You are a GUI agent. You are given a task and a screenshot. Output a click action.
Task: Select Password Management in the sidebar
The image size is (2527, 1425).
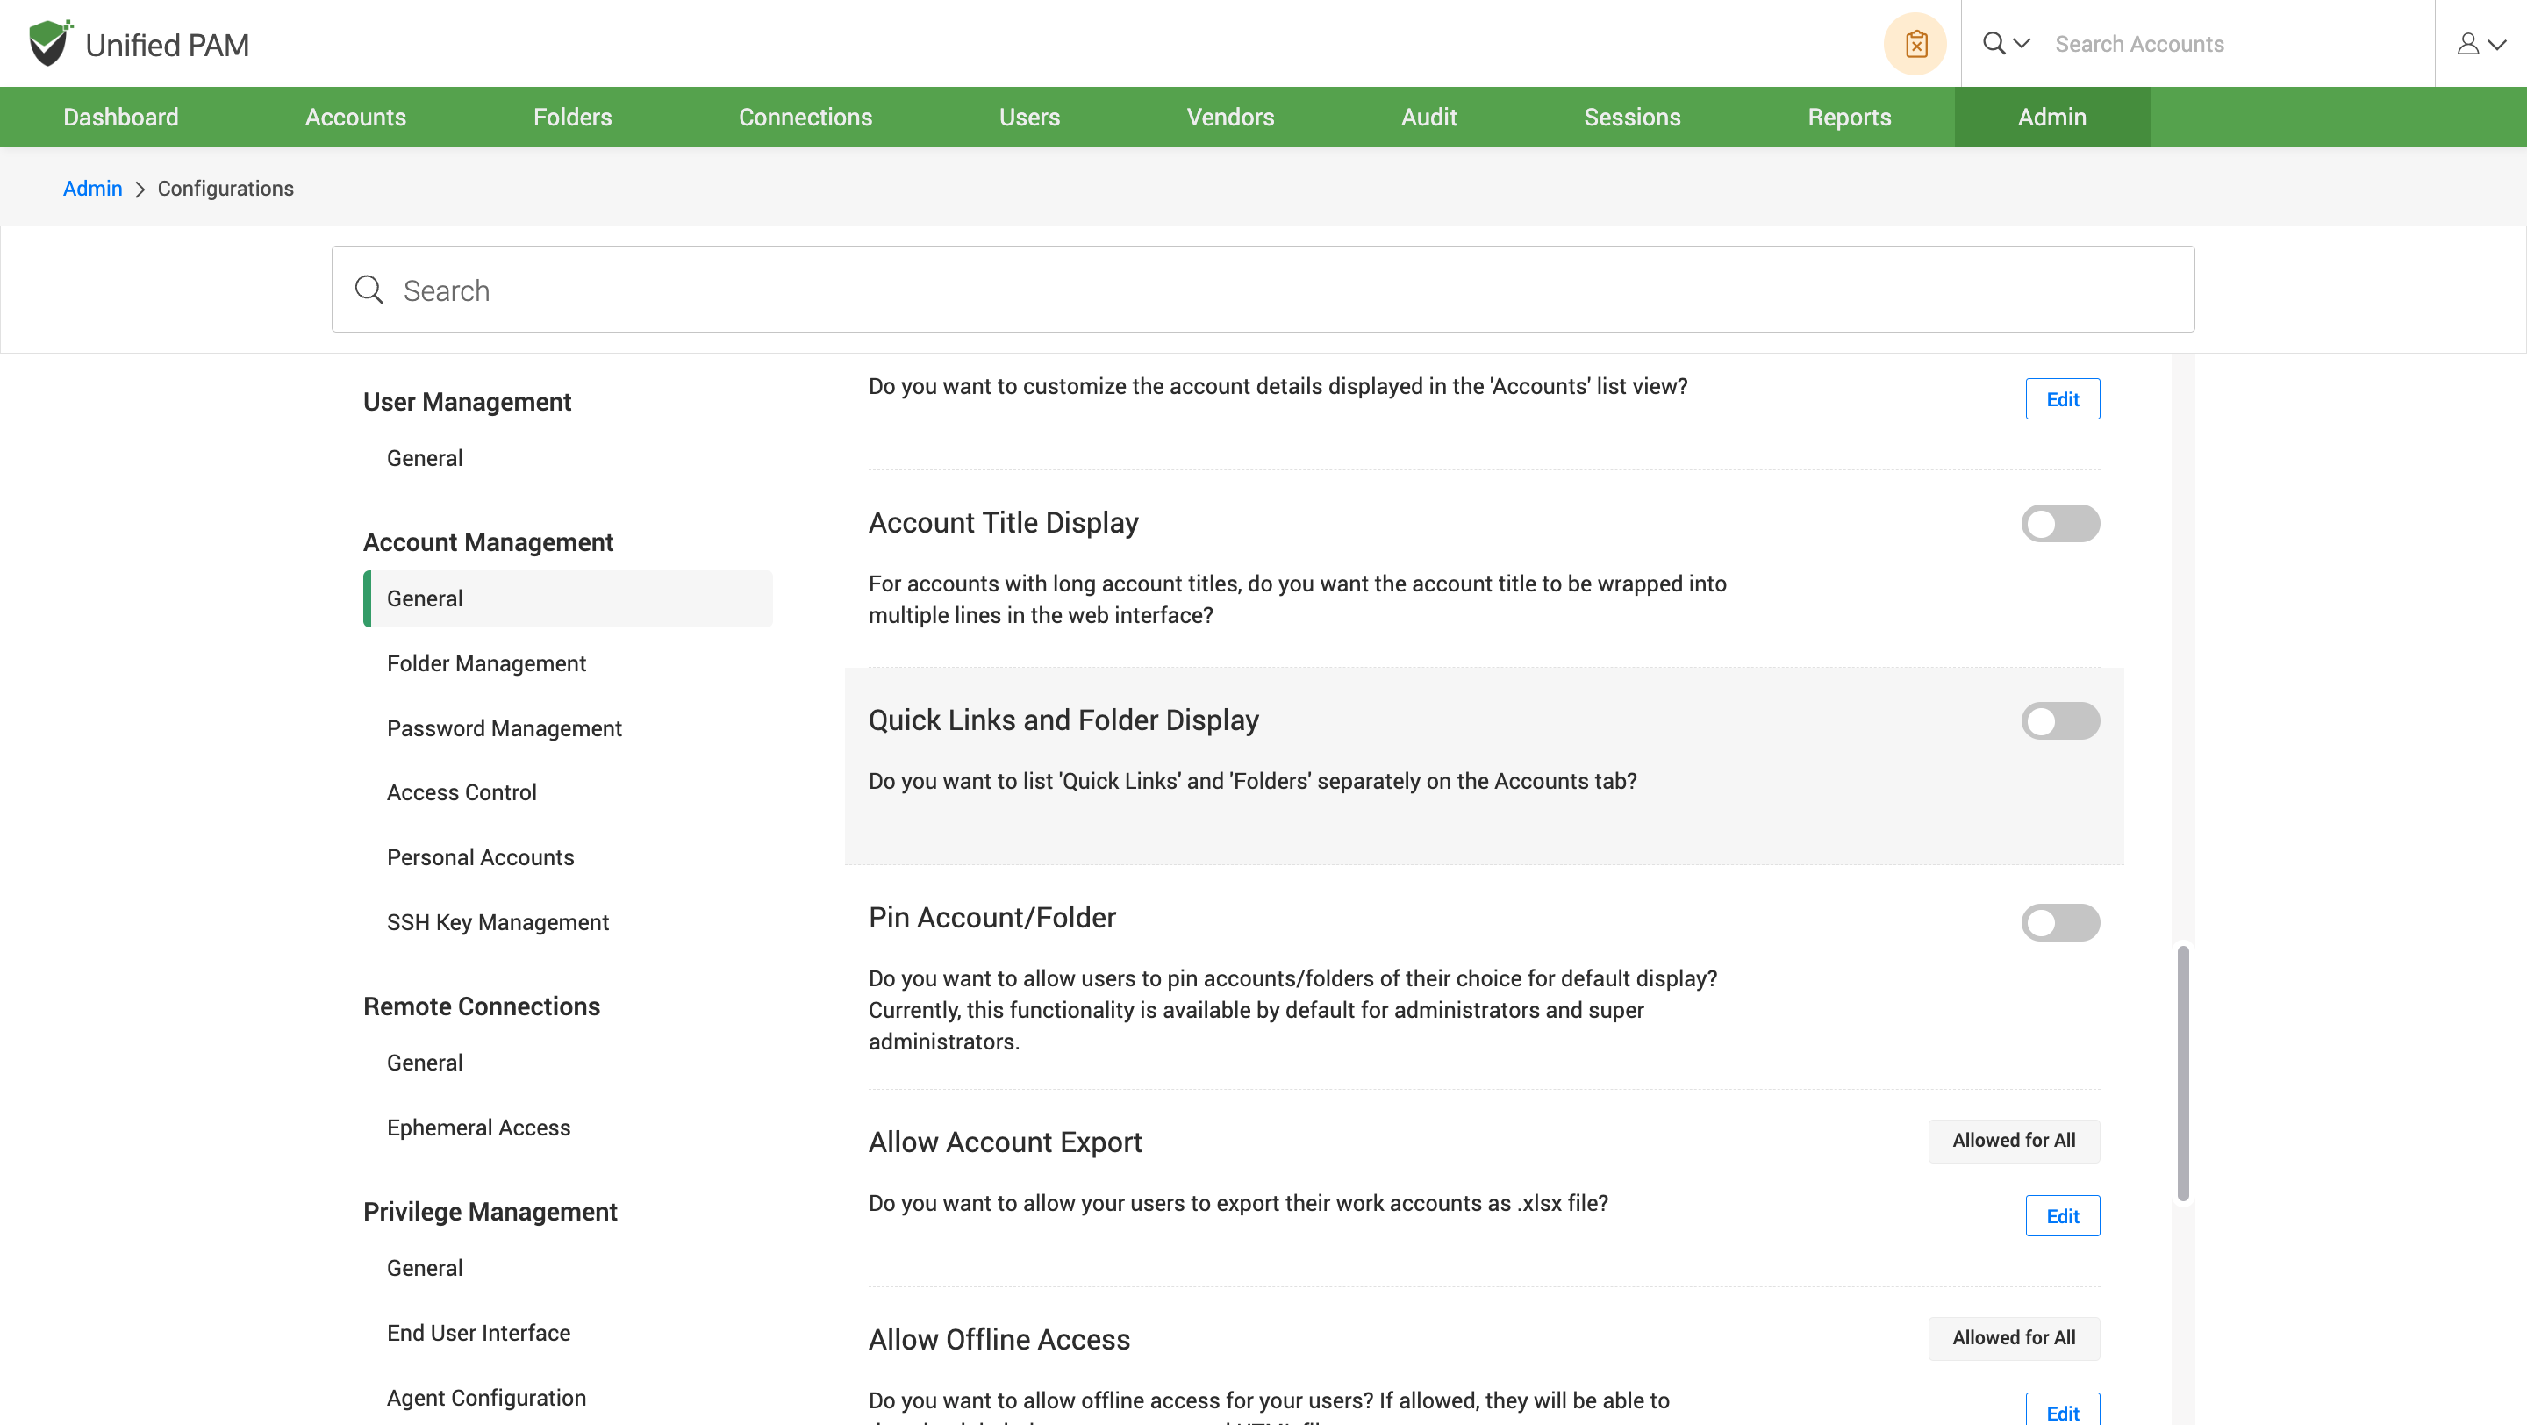(x=504, y=727)
